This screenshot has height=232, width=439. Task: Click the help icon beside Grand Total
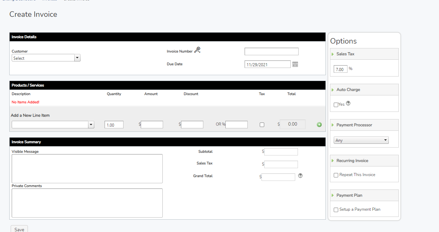[x=300, y=176]
